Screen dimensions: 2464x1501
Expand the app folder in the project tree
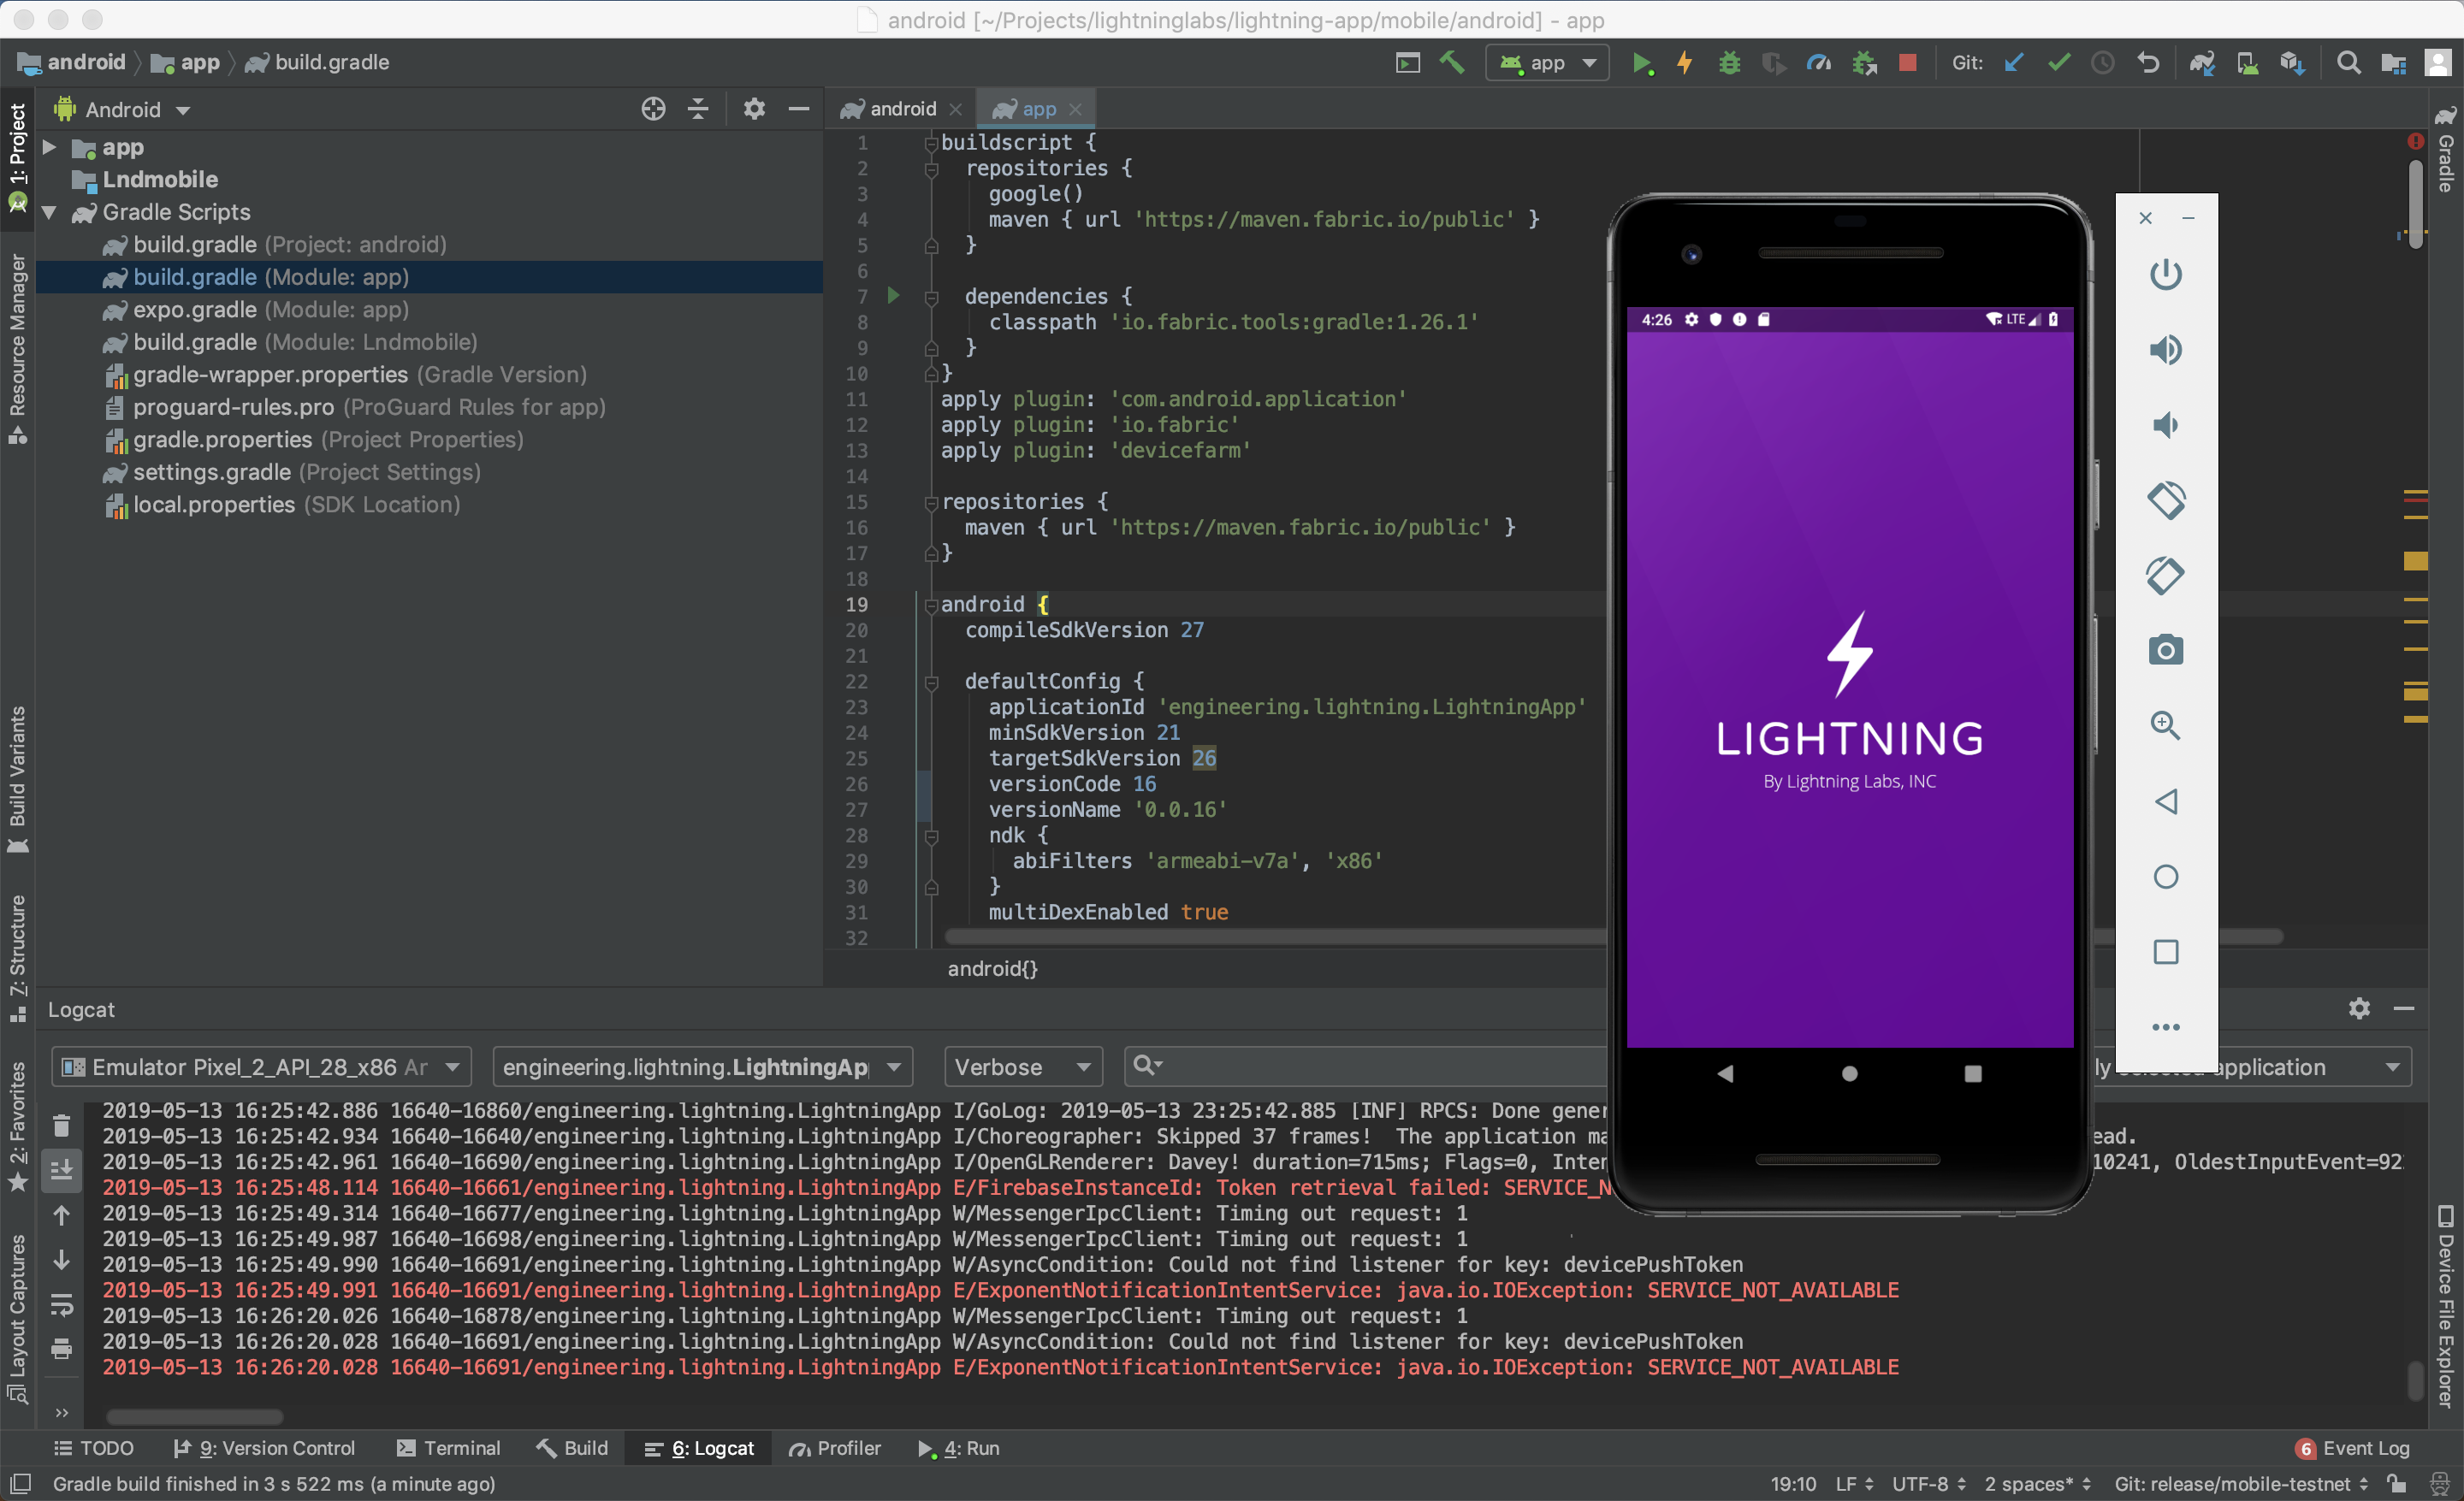click(49, 148)
